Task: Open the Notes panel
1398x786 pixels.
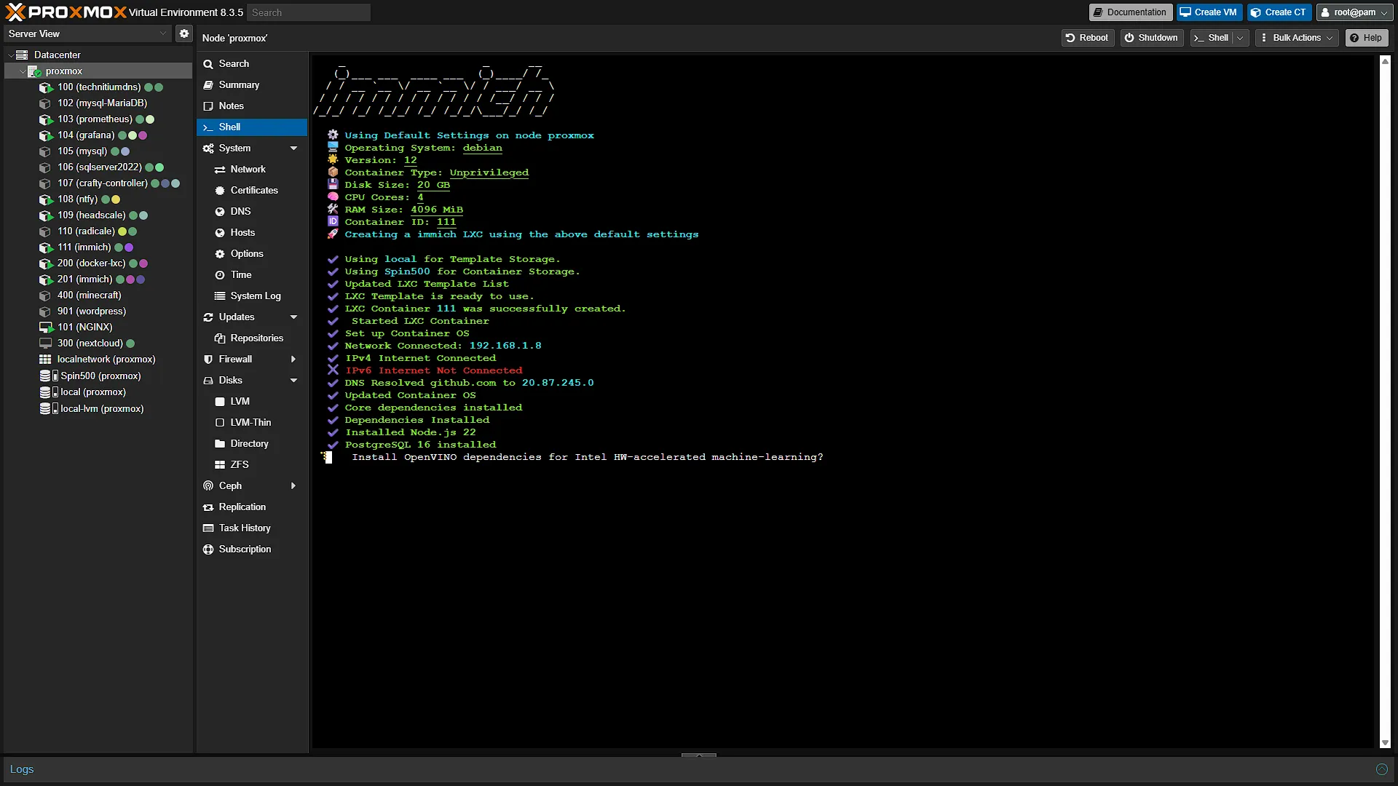Action: pyautogui.click(x=252, y=106)
